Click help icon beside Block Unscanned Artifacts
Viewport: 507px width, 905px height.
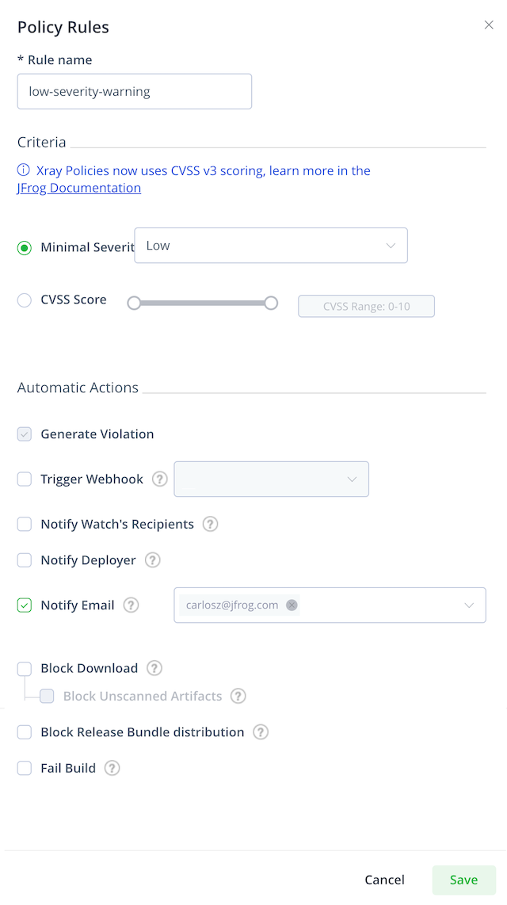tap(238, 696)
